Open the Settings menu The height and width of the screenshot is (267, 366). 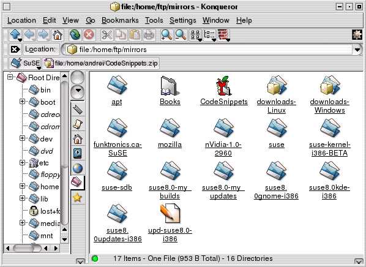[183, 20]
